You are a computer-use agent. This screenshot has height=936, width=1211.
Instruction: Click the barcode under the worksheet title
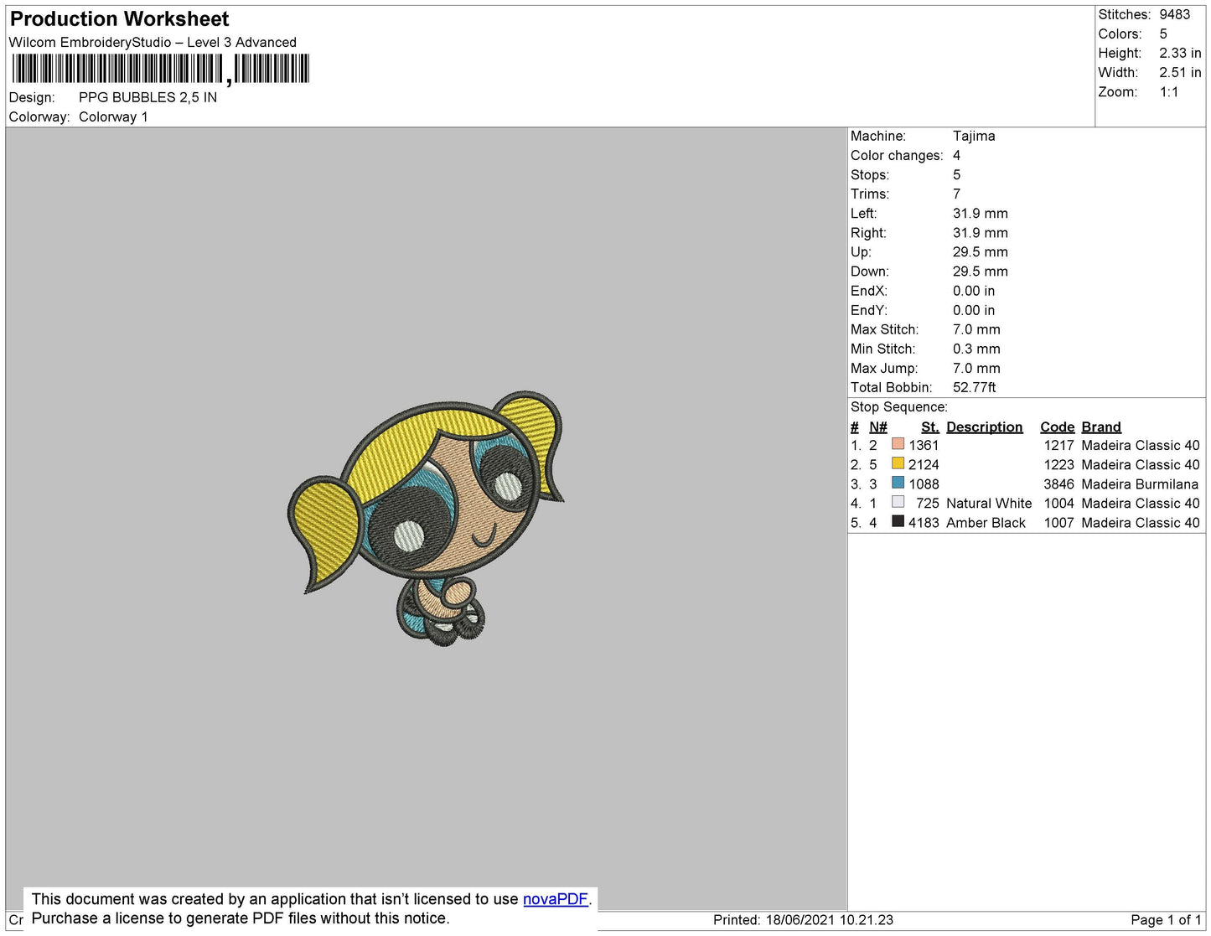[159, 69]
